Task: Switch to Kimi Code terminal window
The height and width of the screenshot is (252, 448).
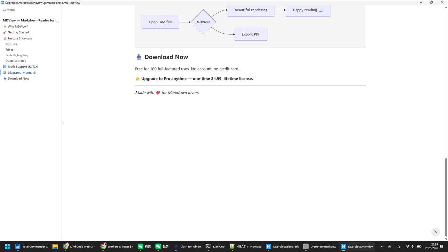Action: [x=215, y=247]
